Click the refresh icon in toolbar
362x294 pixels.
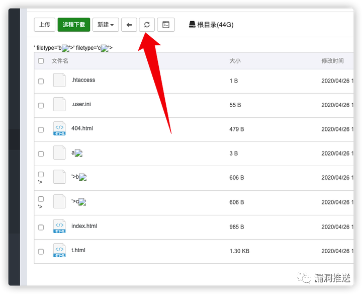click(x=147, y=25)
